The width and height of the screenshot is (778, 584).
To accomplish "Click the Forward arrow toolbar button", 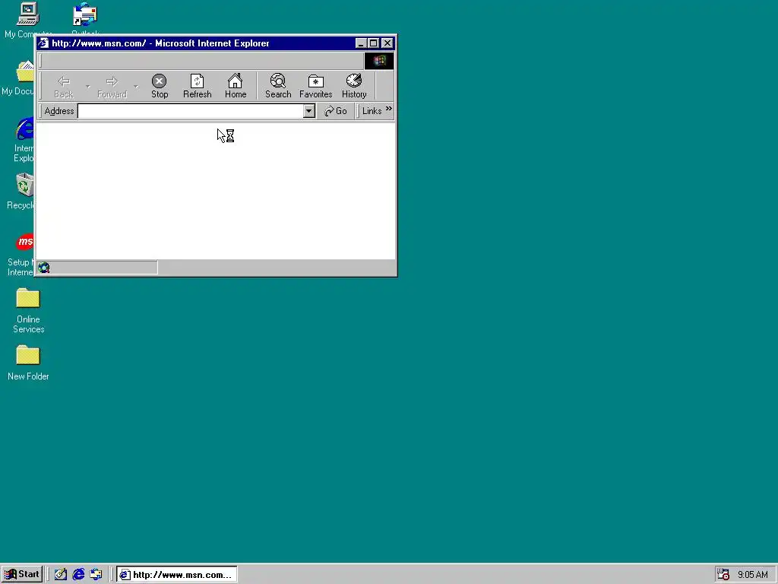I will click(112, 86).
